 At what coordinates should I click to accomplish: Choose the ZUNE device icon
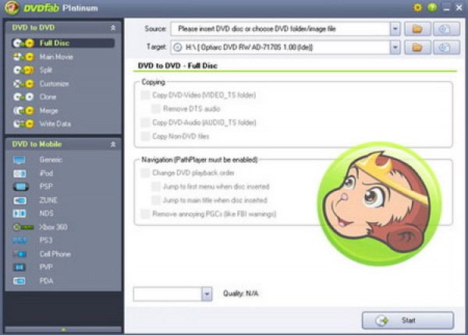pos(19,200)
